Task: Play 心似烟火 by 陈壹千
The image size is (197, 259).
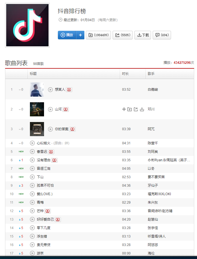Action: [32, 143]
